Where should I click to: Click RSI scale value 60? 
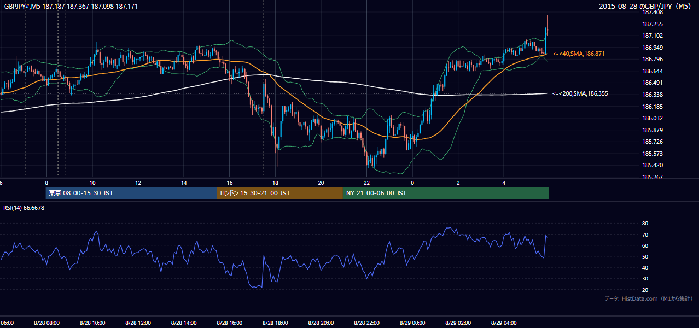point(645,245)
